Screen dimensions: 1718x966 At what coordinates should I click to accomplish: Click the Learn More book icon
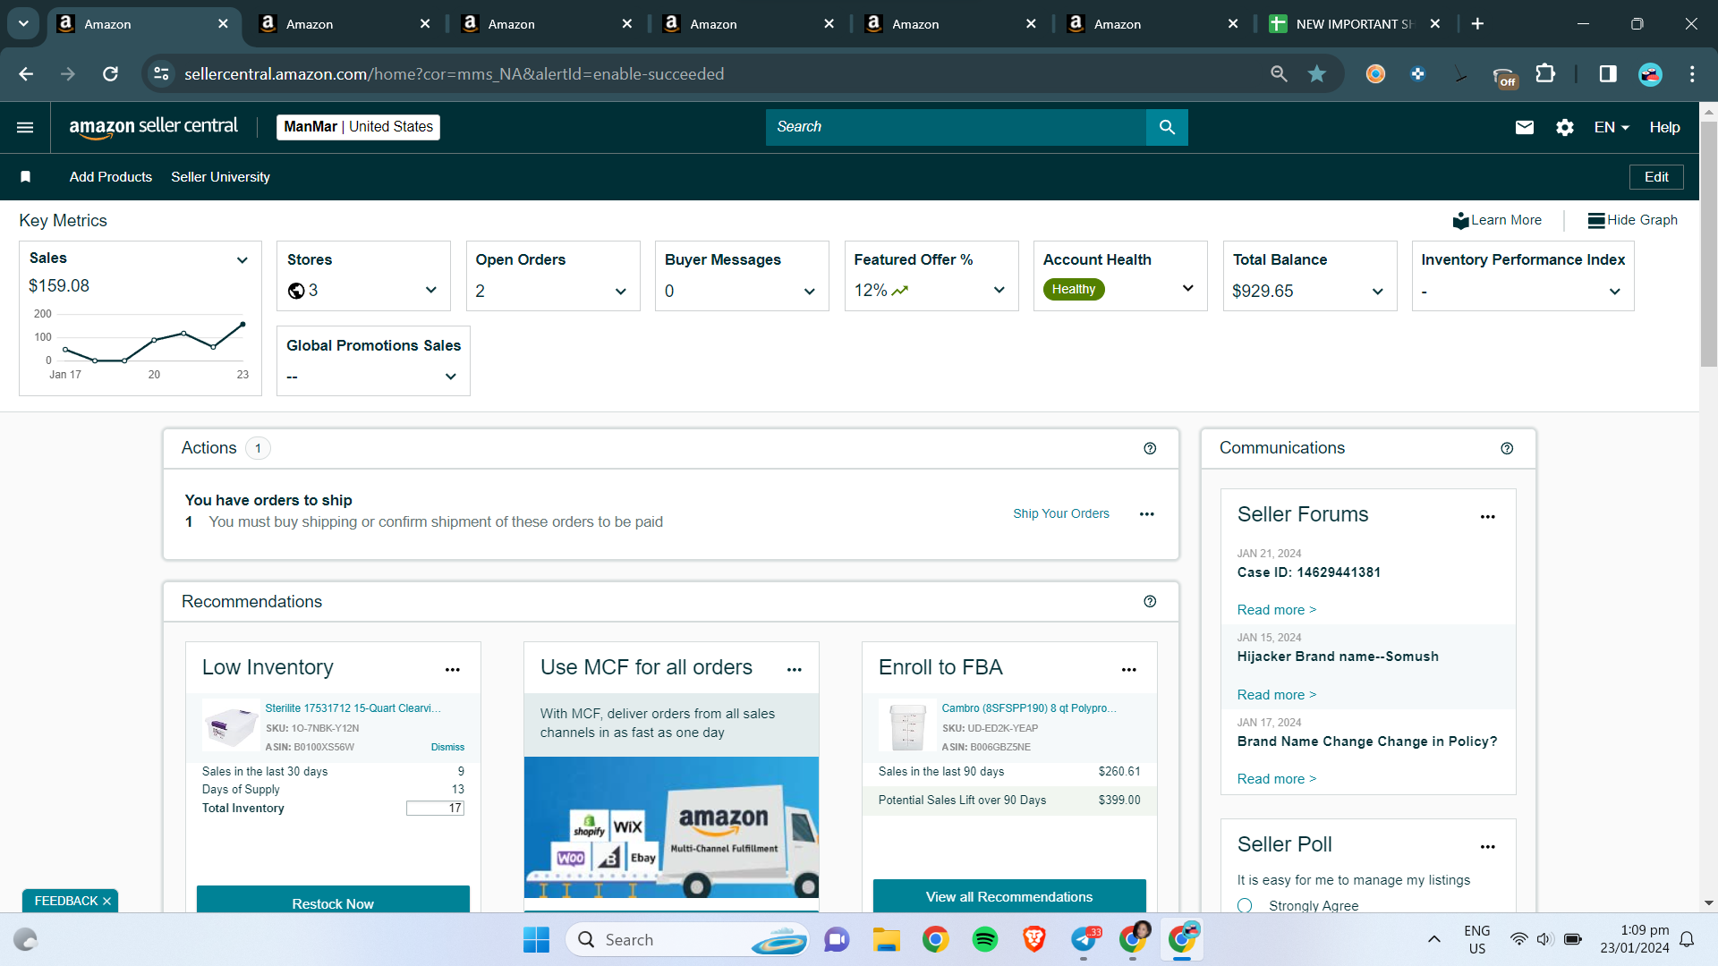(1461, 220)
